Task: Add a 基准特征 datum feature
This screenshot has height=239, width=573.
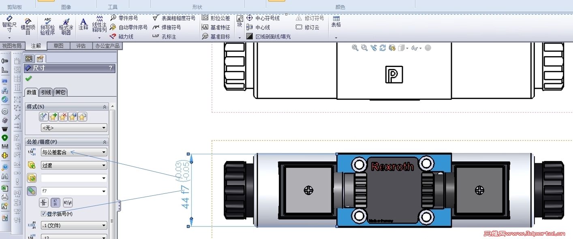Action: (x=216, y=27)
